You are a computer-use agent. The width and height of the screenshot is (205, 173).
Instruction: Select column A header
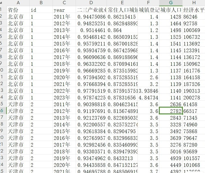[x=18, y=3]
